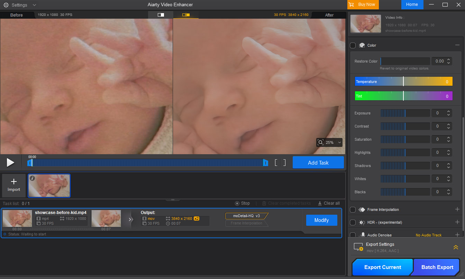Select the split-screen compare view icon
465x279 pixels.
point(160,15)
